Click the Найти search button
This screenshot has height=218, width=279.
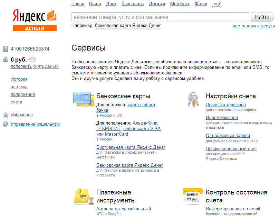[262, 17]
